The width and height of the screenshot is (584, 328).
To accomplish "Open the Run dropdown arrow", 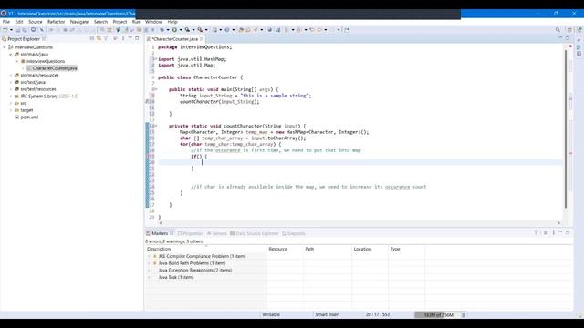I will coord(181,30).
